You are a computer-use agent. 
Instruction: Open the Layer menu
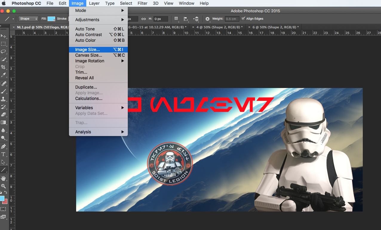point(94,3)
